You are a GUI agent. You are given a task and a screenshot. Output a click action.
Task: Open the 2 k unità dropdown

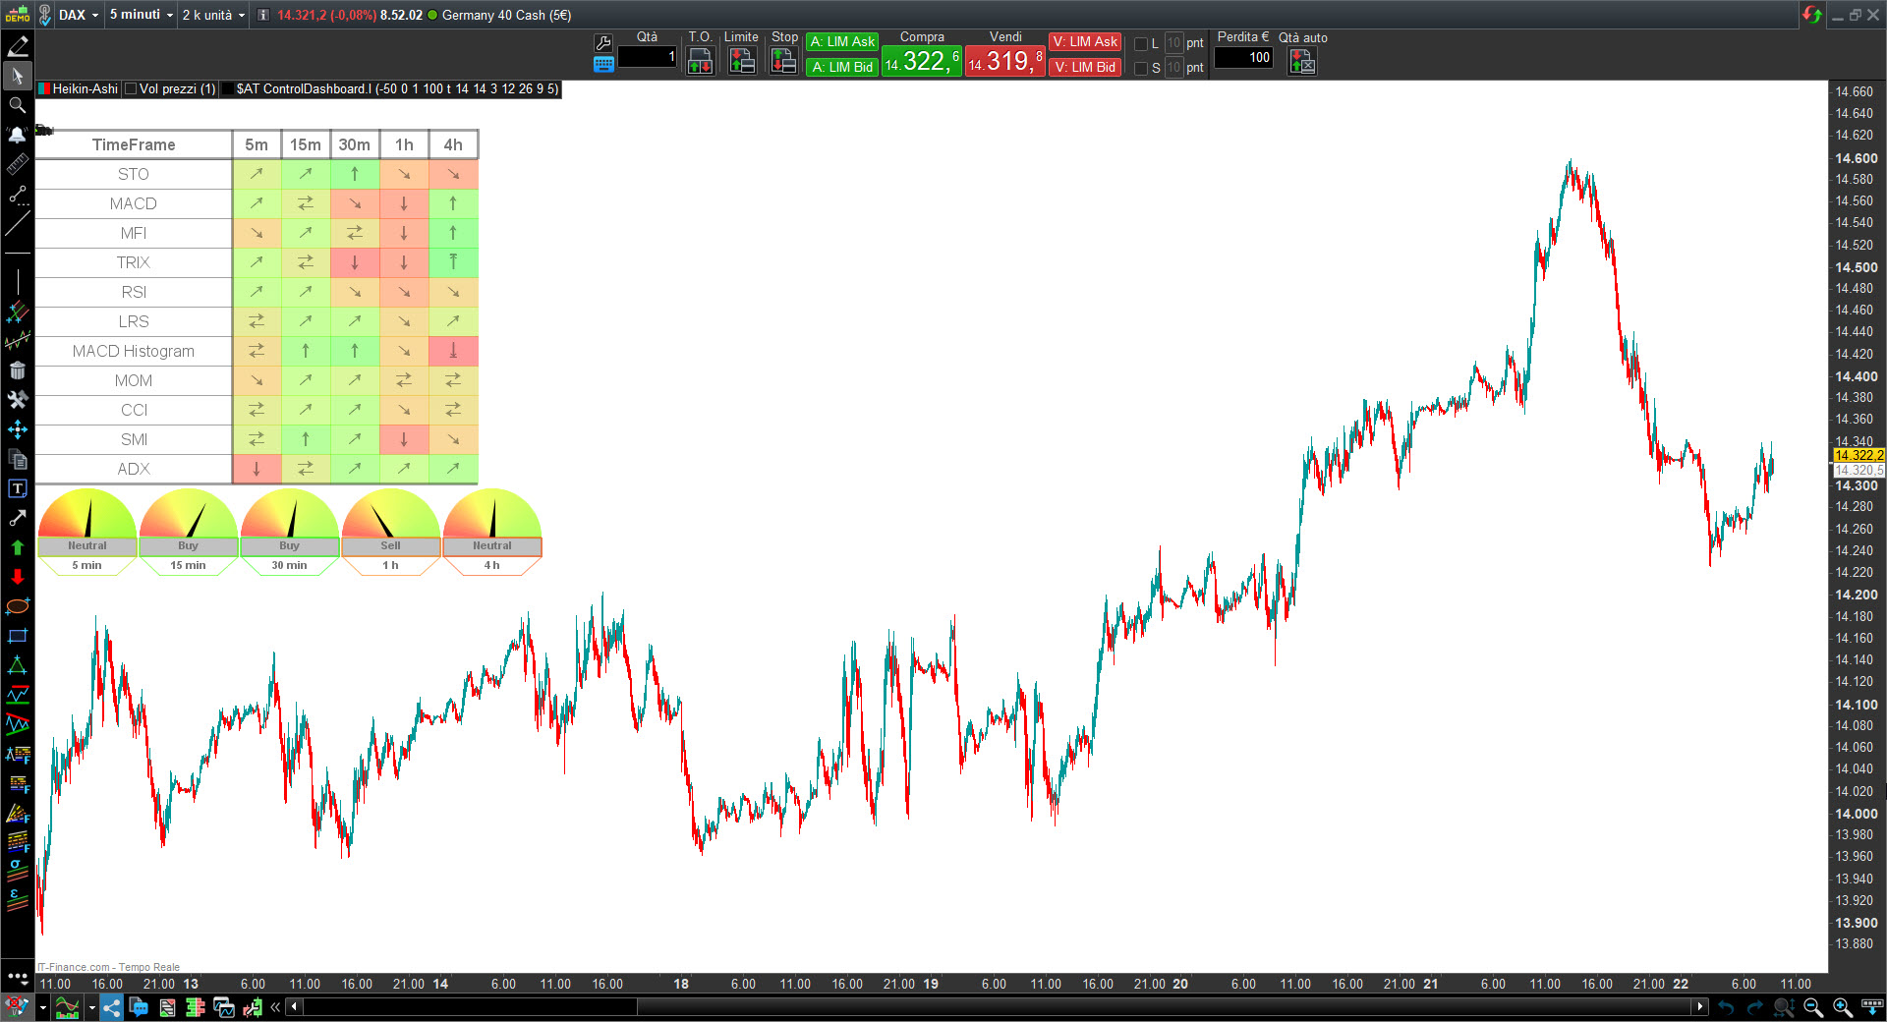213,15
